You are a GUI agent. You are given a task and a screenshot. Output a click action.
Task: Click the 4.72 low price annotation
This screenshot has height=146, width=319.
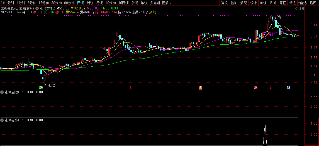coord(52,85)
